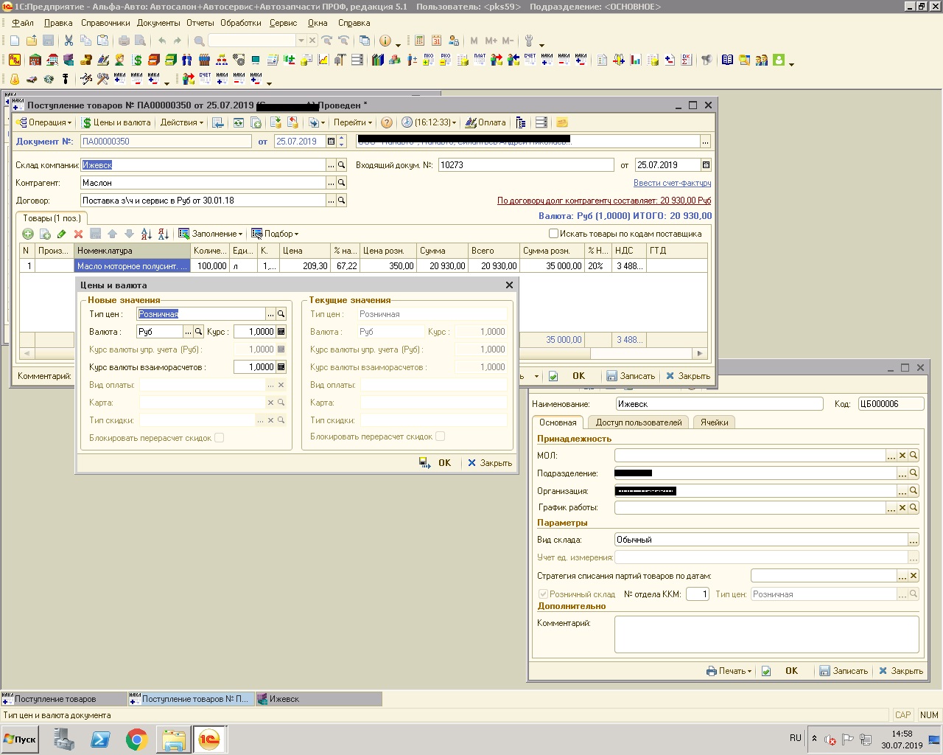Open the Заполнение dropdown
The height and width of the screenshot is (755, 943).
coord(211,234)
